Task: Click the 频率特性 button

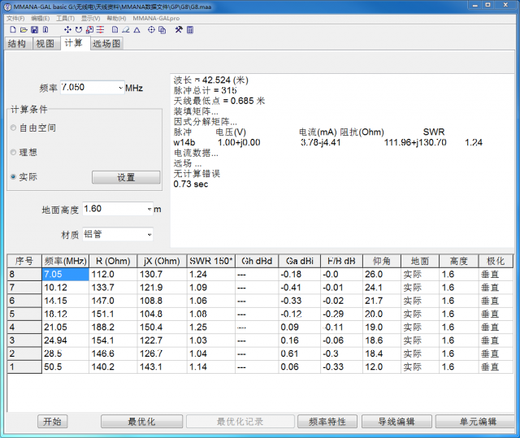Action: pos(327,422)
